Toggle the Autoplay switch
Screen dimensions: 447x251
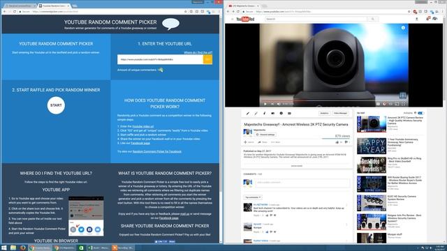(420, 113)
